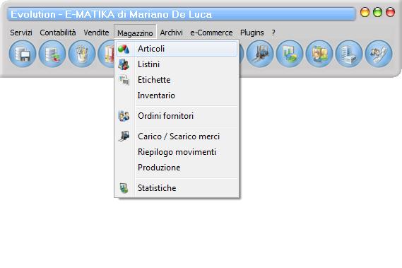This screenshot has height=268, width=402.
Task: Select Articoli from the Magazzino menu
Action: click(177, 49)
